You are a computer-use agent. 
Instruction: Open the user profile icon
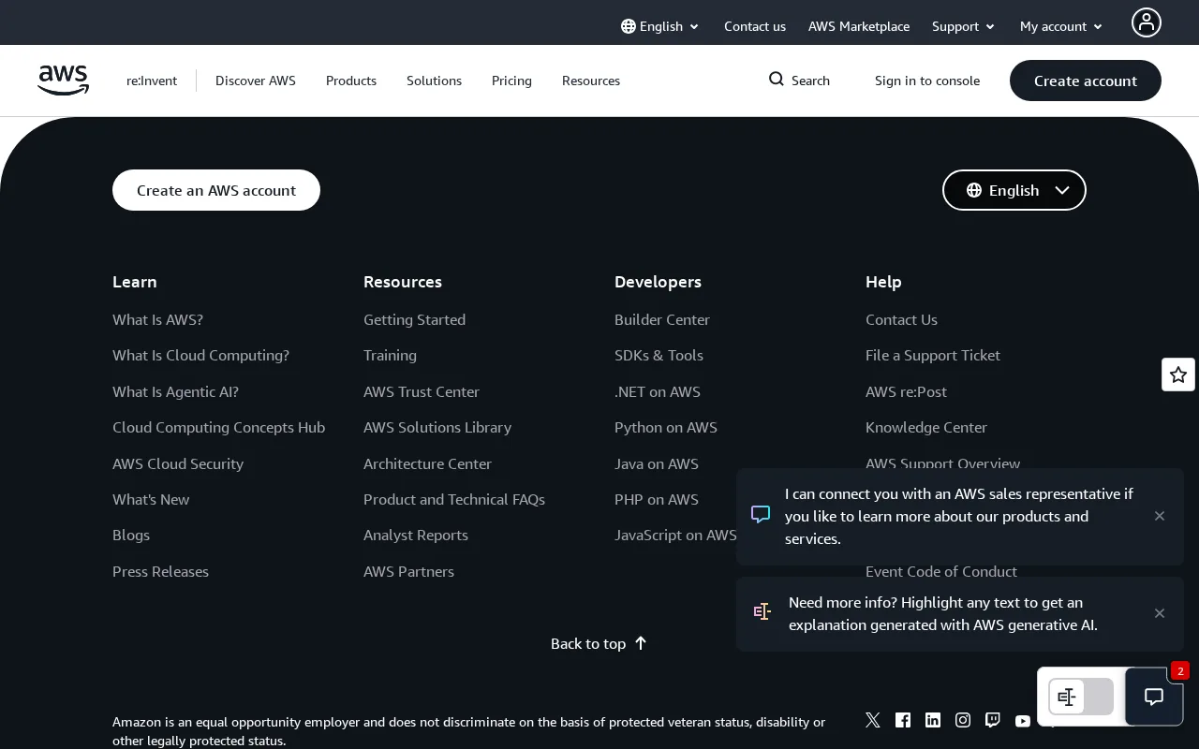coord(1147,22)
